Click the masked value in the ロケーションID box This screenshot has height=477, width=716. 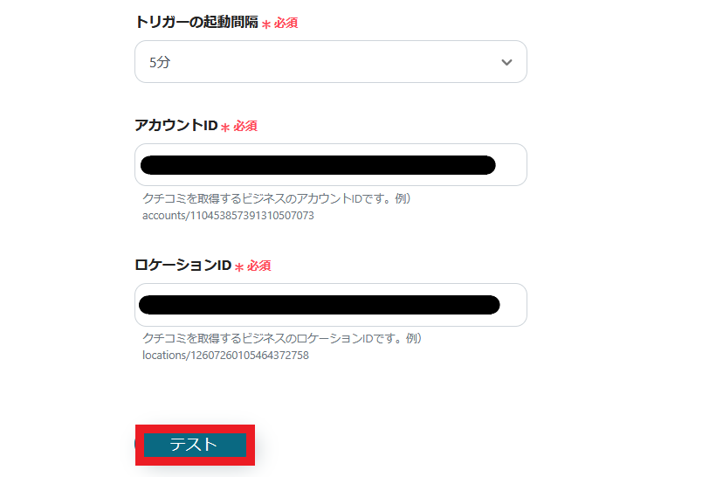point(320,305)
